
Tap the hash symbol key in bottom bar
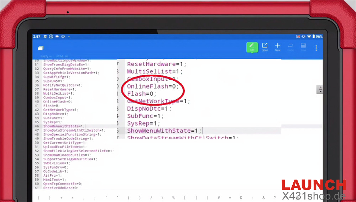(218, 197)
